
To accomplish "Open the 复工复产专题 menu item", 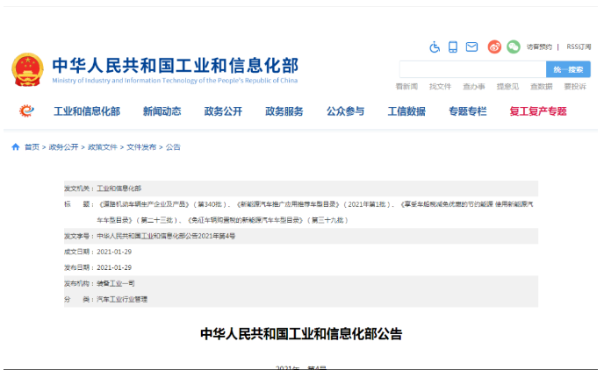I will 537,111.
